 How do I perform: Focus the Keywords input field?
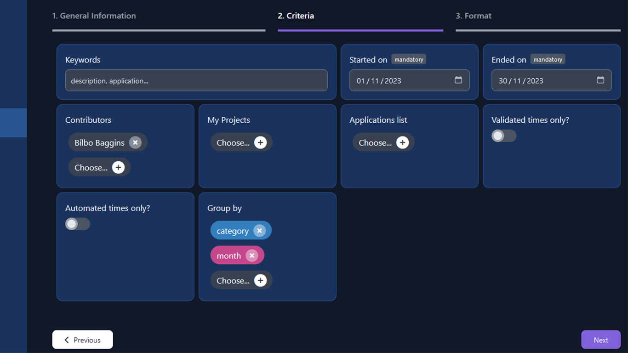click(x=196, y=81)
